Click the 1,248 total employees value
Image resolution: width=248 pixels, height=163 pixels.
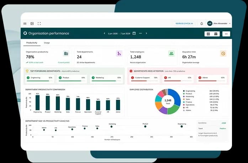click(136, 57)
